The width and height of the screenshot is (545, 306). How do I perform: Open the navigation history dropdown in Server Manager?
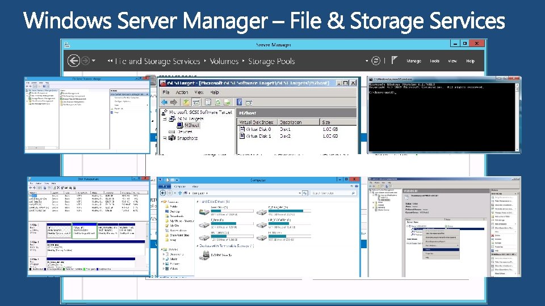94,61
